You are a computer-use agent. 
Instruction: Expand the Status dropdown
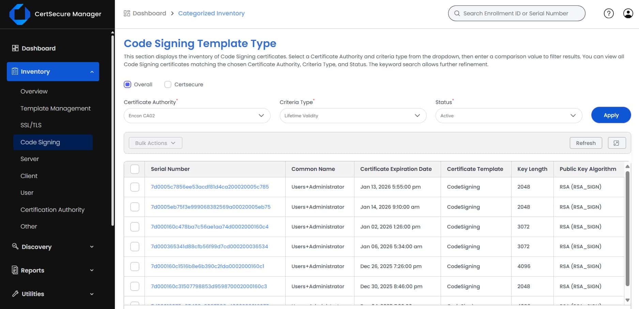click(x=508, y=116)
